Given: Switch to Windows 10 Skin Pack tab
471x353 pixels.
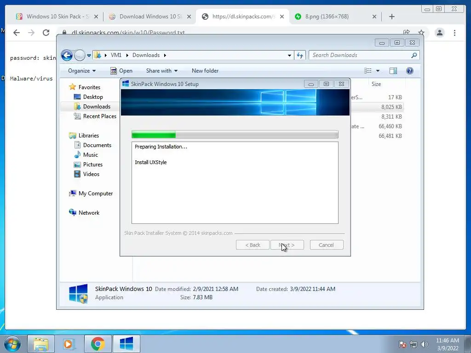Looking at the screenshot, I should click(57, 17).
